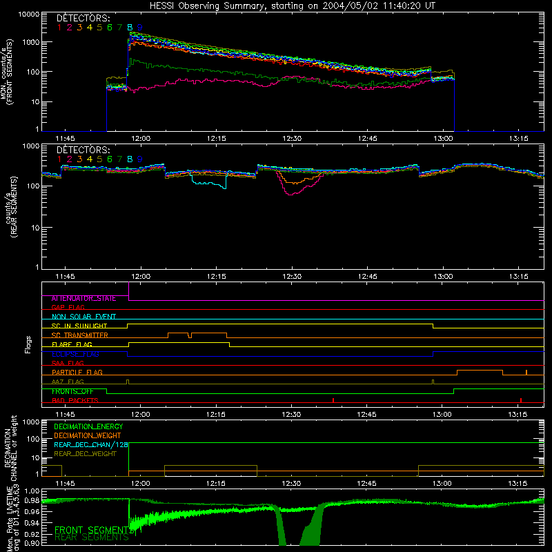
Task: Pick yellow detector 4 in rear segments legend
Action: tap(90, 159)
